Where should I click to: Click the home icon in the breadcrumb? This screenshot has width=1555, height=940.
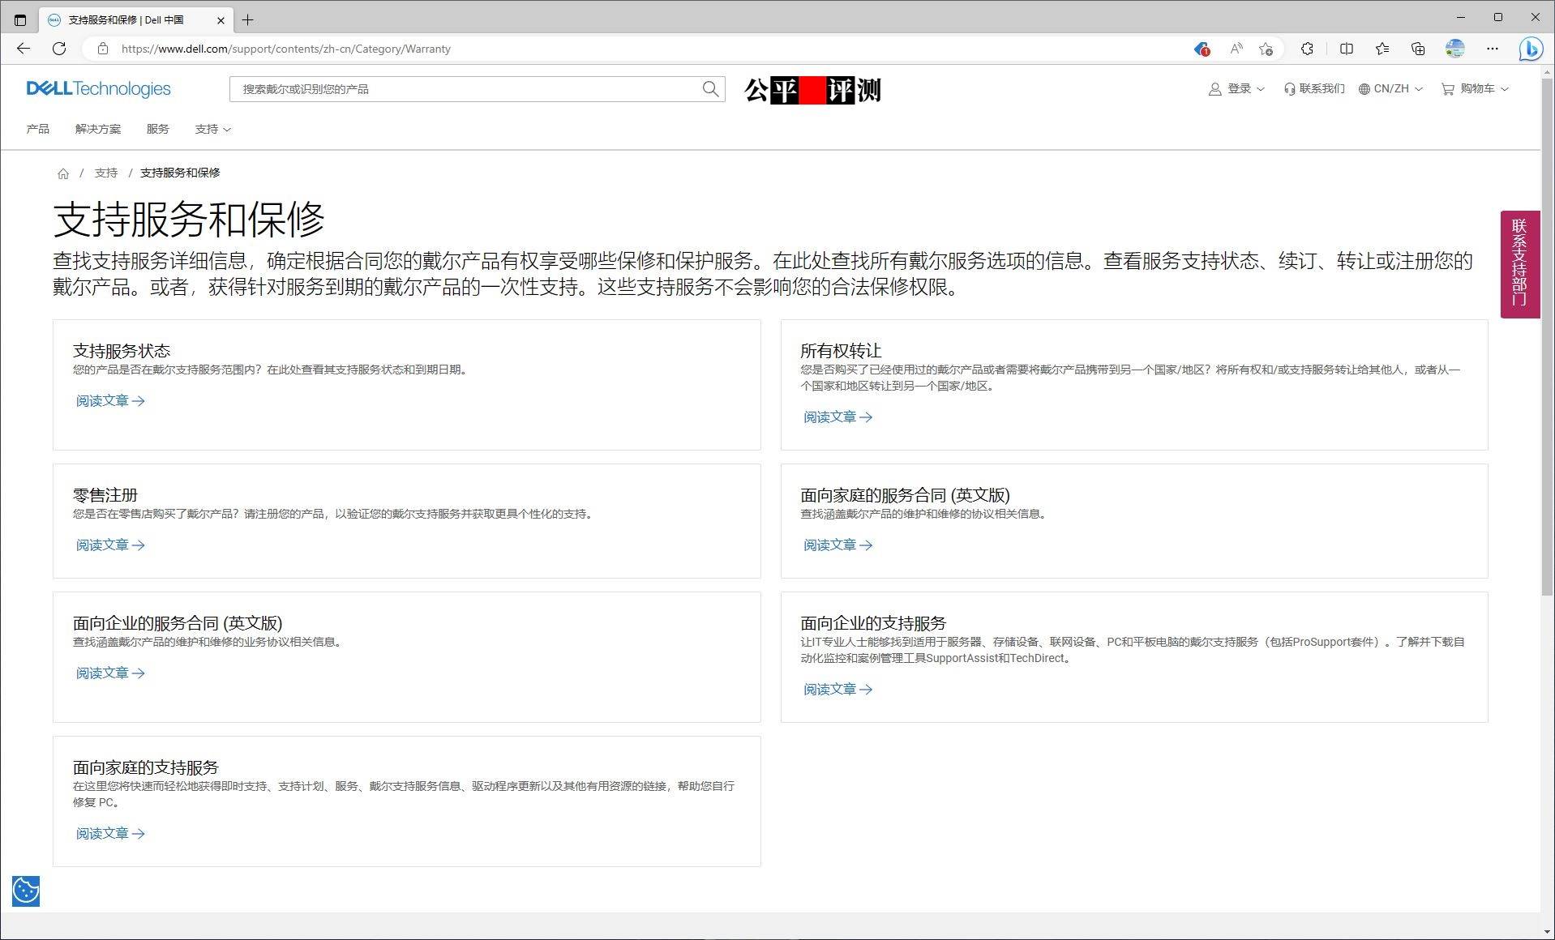pyautogui.click(x=63, y=173)
